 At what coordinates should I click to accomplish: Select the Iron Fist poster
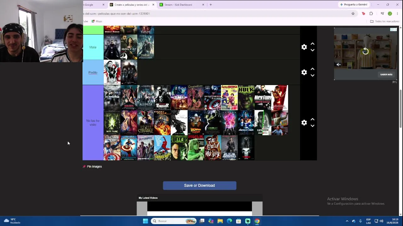point(129,47)
